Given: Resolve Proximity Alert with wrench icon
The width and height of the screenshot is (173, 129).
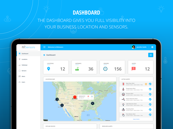Looking at the screenshot, I should [x=150, y=110].
